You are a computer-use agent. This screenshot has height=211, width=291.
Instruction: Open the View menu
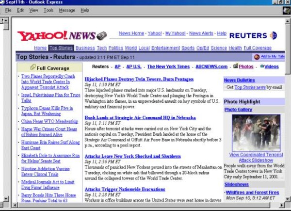(x=33, y=10)
